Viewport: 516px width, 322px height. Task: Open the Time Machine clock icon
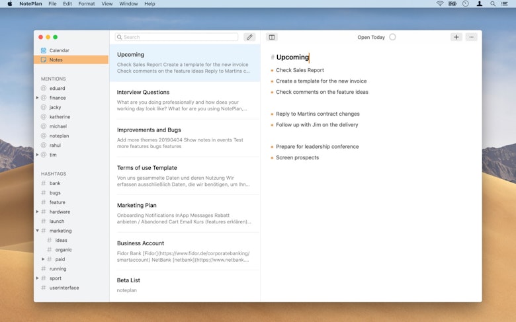[x=465, y=3]
